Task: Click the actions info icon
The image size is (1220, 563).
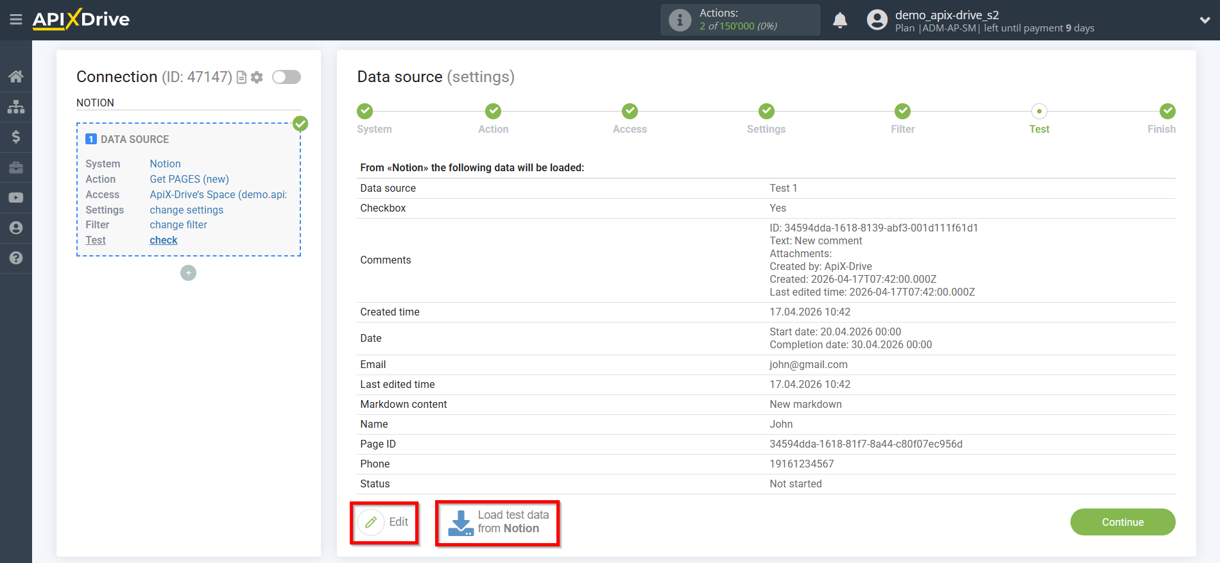Action: pyautogui.click(x=680, y=20)
